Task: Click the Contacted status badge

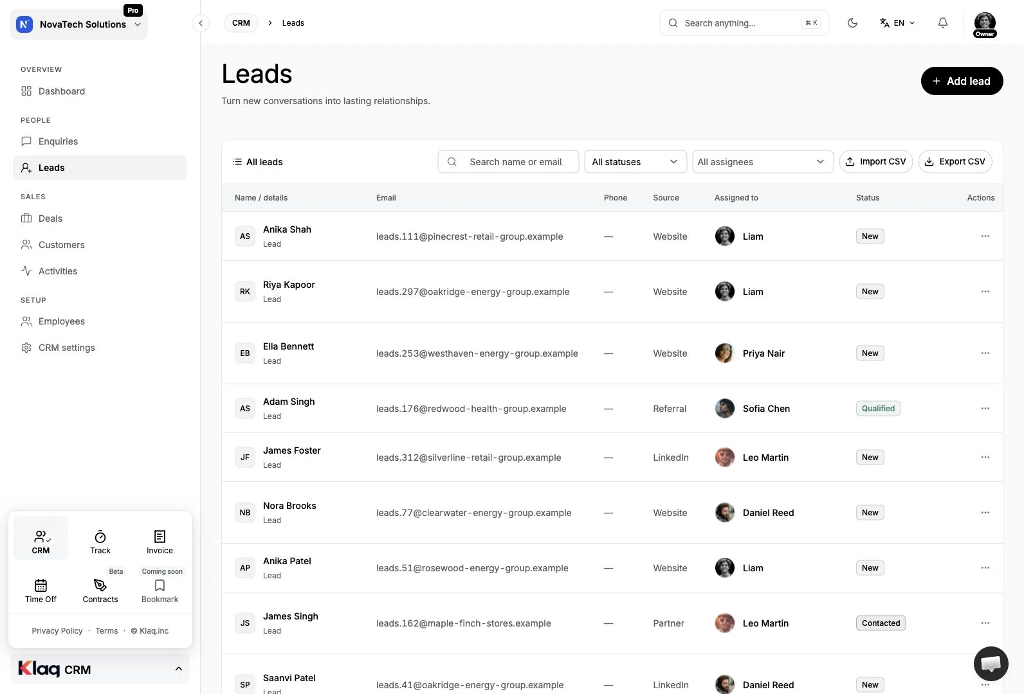Action: [881, 623]
